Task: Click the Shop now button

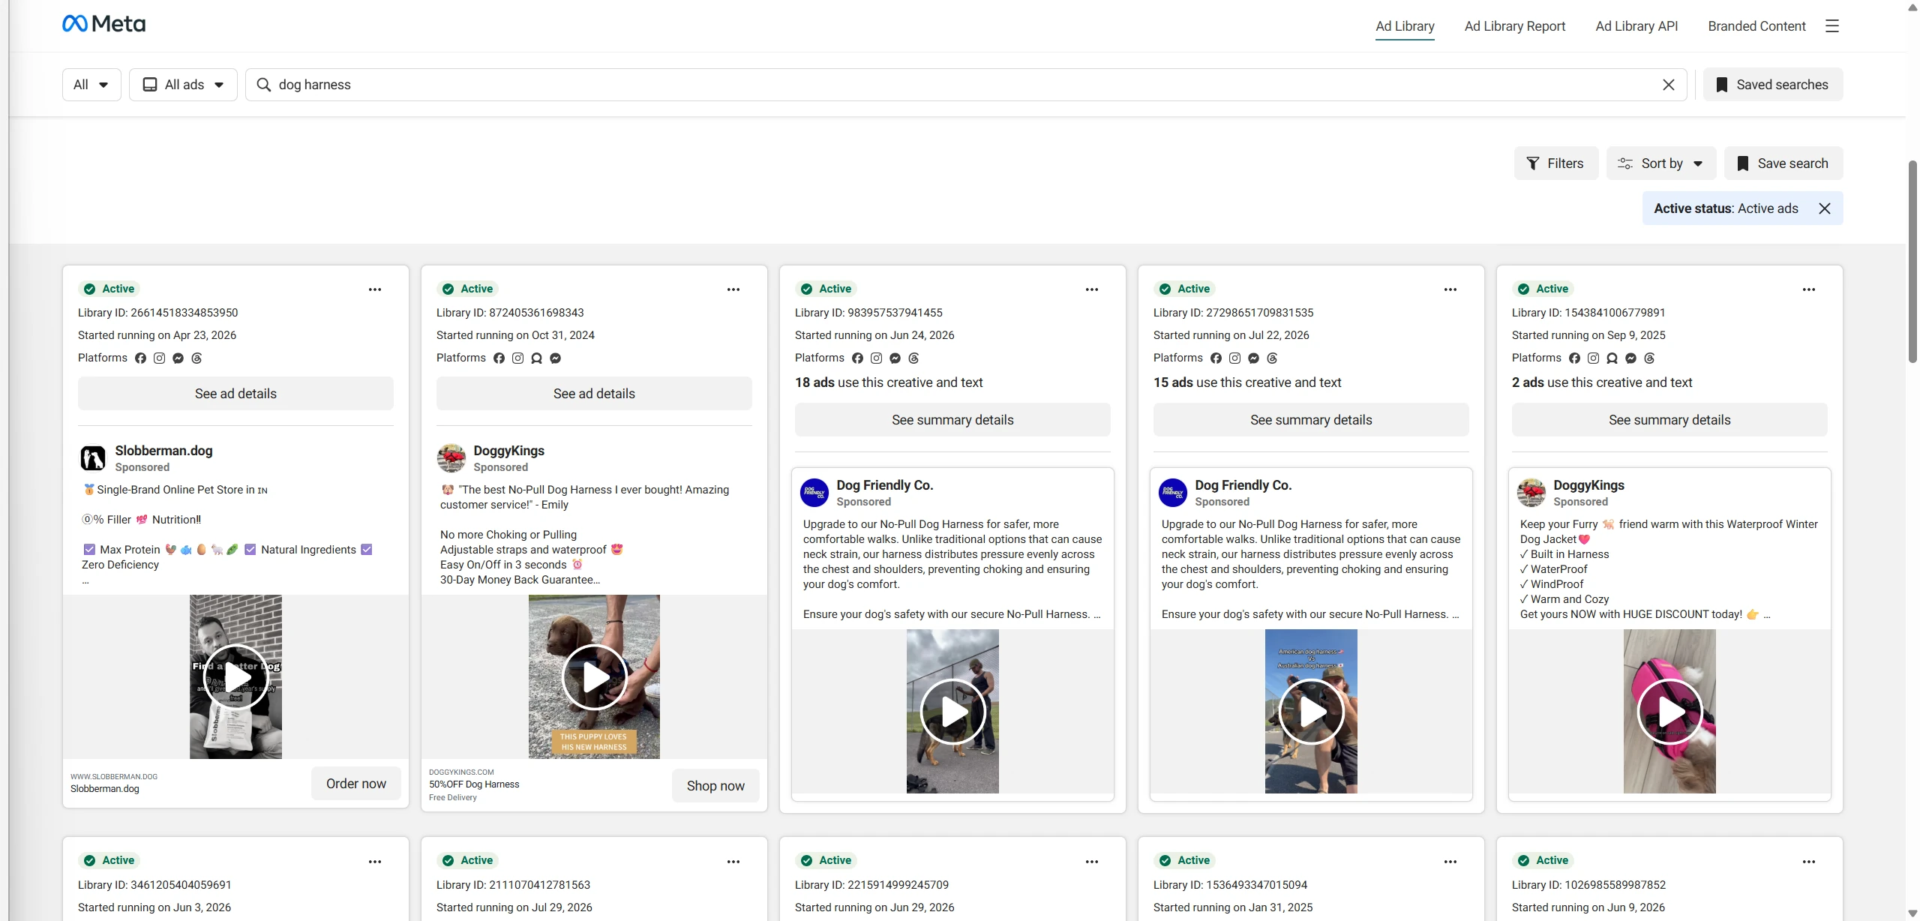Action: coord(715,786)
